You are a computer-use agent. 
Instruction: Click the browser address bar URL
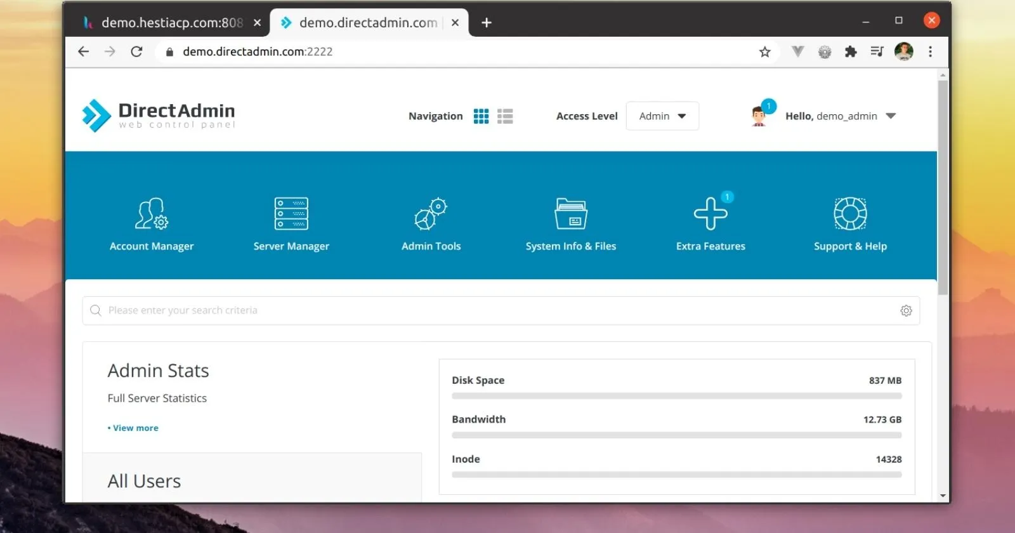click(x=258, y=52)
